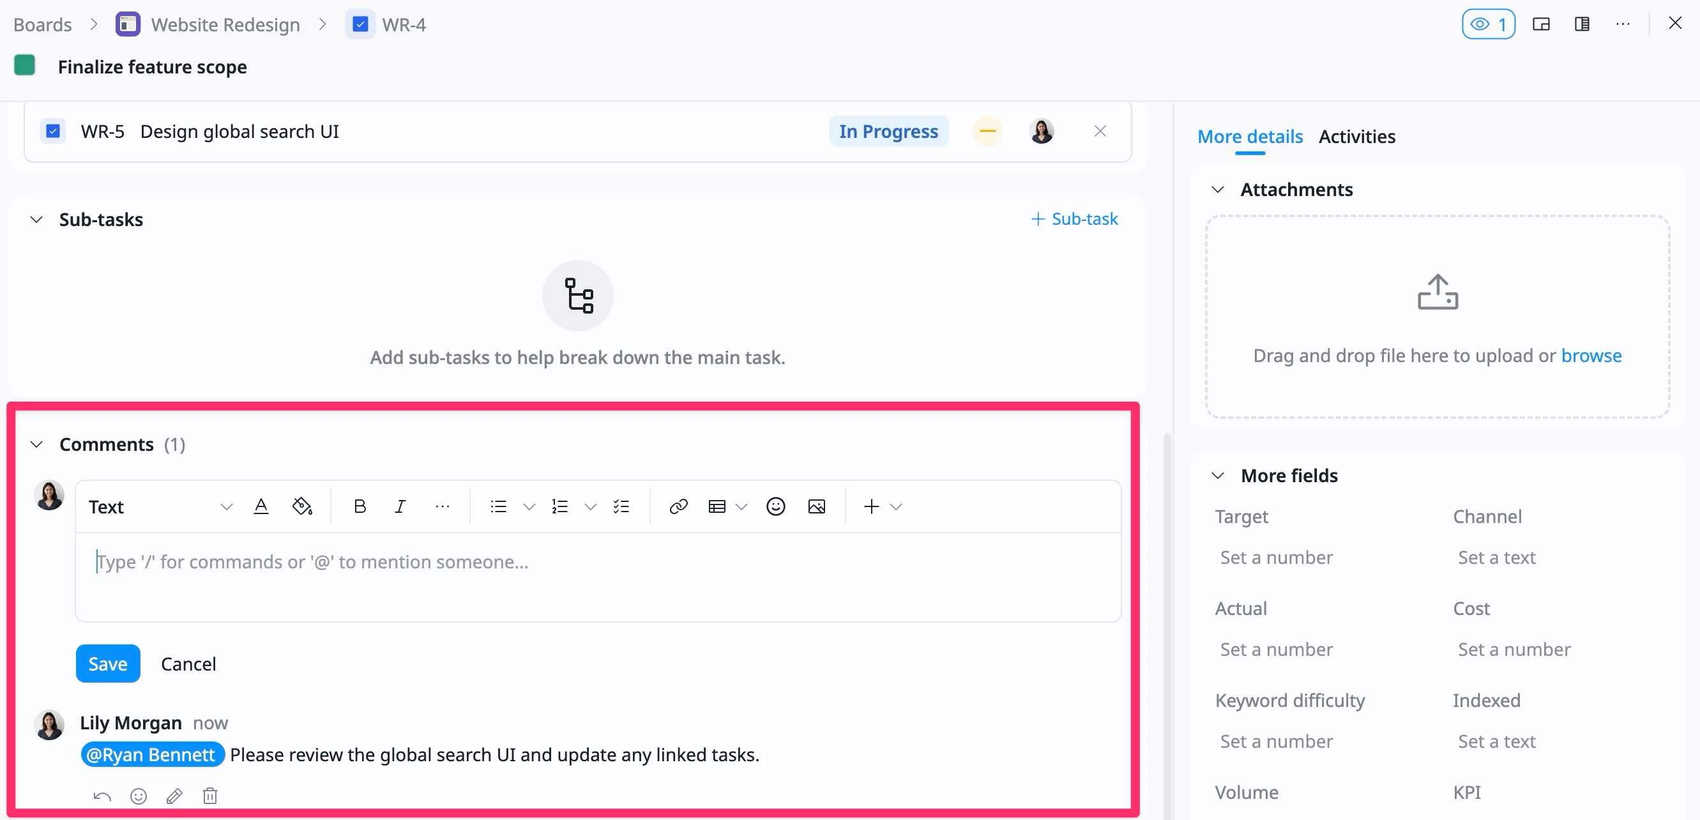Open the more options menu in header
Screen dimensions: 1700x820
coord(1623,24)
